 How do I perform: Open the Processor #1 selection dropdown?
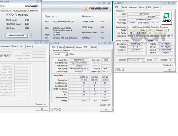click(136, 60)
